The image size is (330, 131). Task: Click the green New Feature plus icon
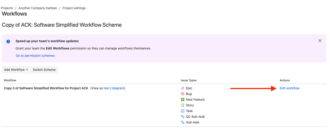(x=183, y=99)
